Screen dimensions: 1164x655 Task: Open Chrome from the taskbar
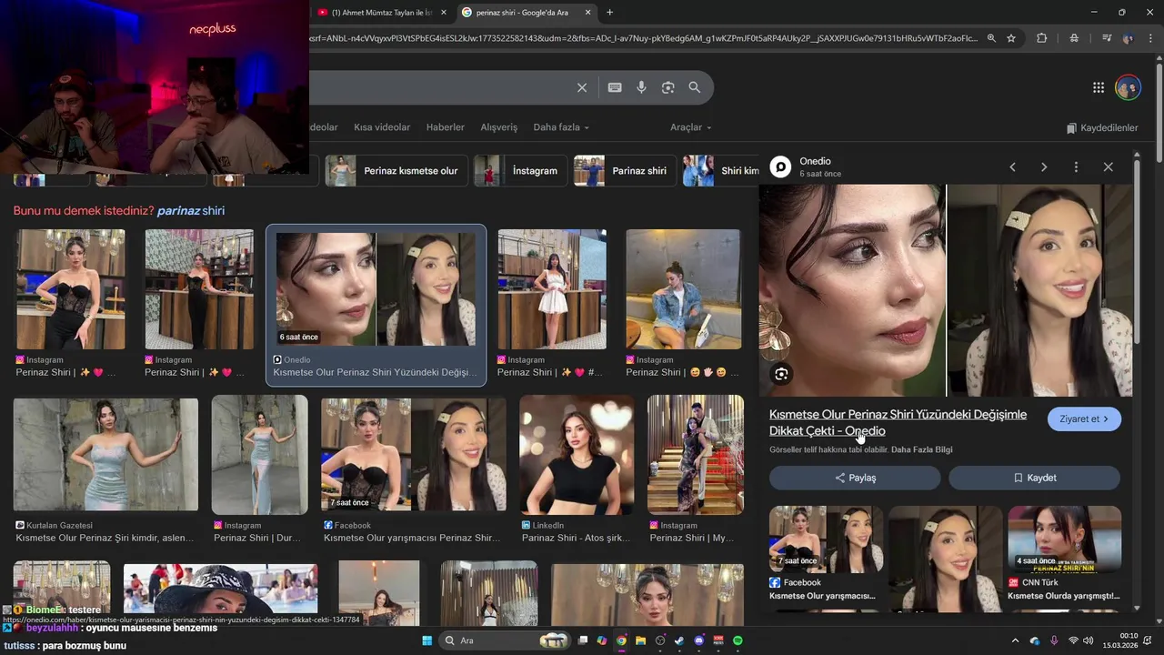[x=621, y=640]
